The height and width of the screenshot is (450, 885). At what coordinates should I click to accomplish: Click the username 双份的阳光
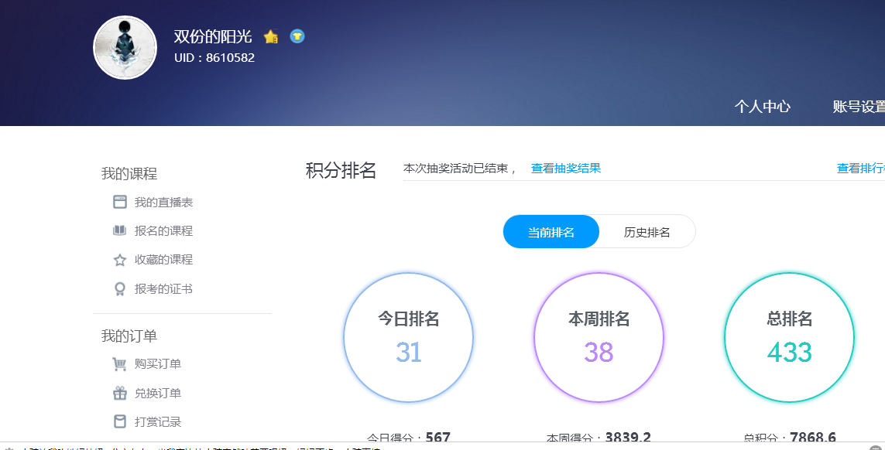(x=213, y=36)
